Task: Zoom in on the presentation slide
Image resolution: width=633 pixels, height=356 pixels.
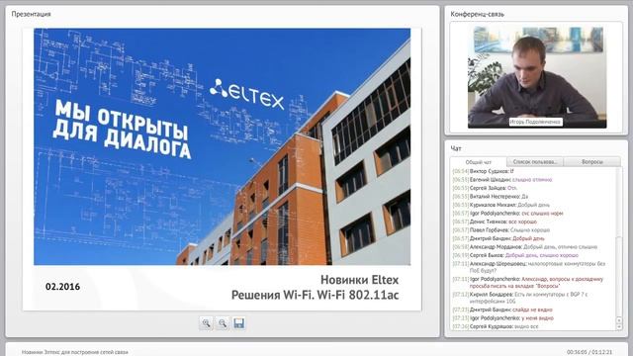Action: pyautogui.click(x=207, y=323)
